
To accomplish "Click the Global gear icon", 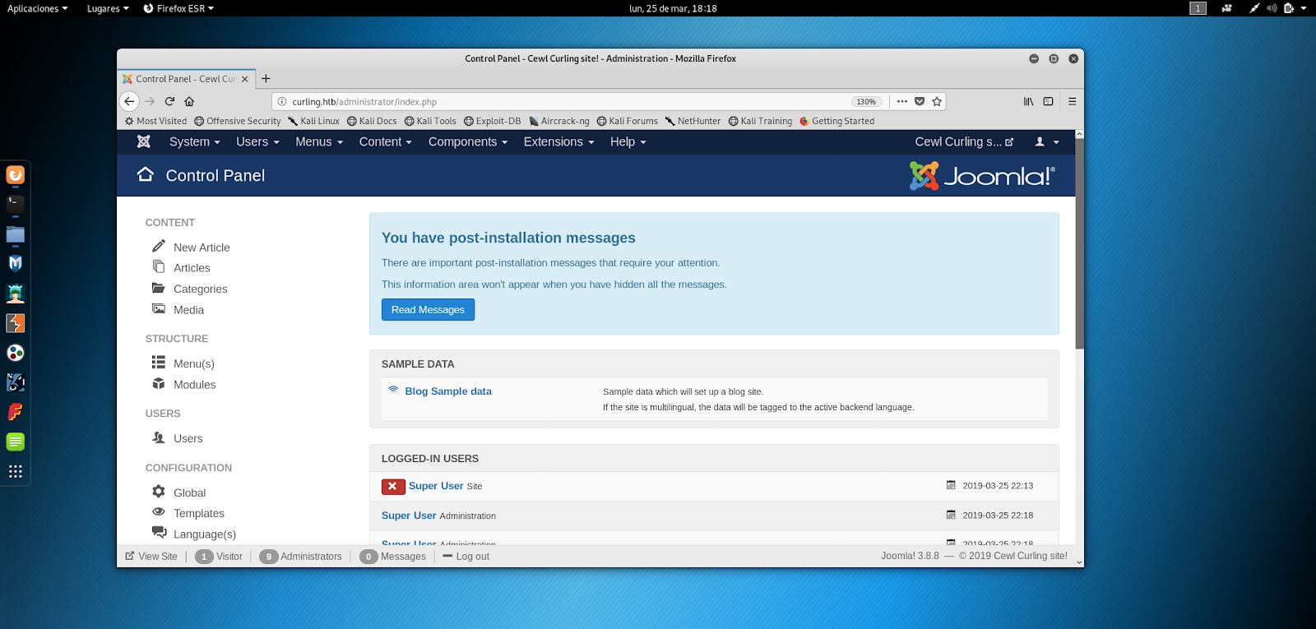I will [x=159, y=491].
